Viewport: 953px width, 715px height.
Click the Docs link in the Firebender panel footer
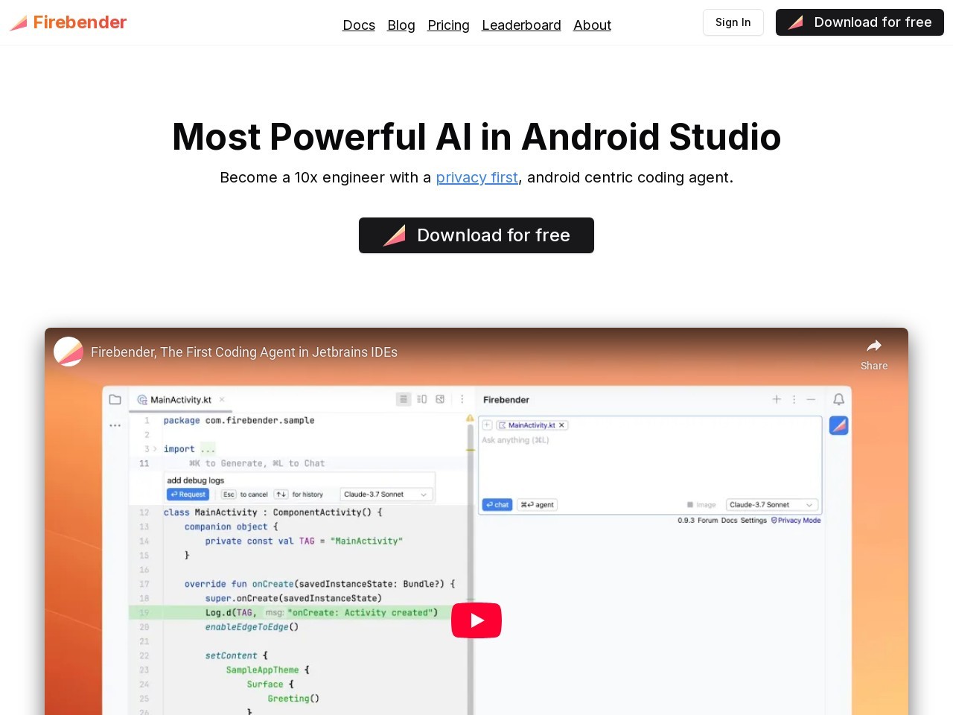pos(729,521)
